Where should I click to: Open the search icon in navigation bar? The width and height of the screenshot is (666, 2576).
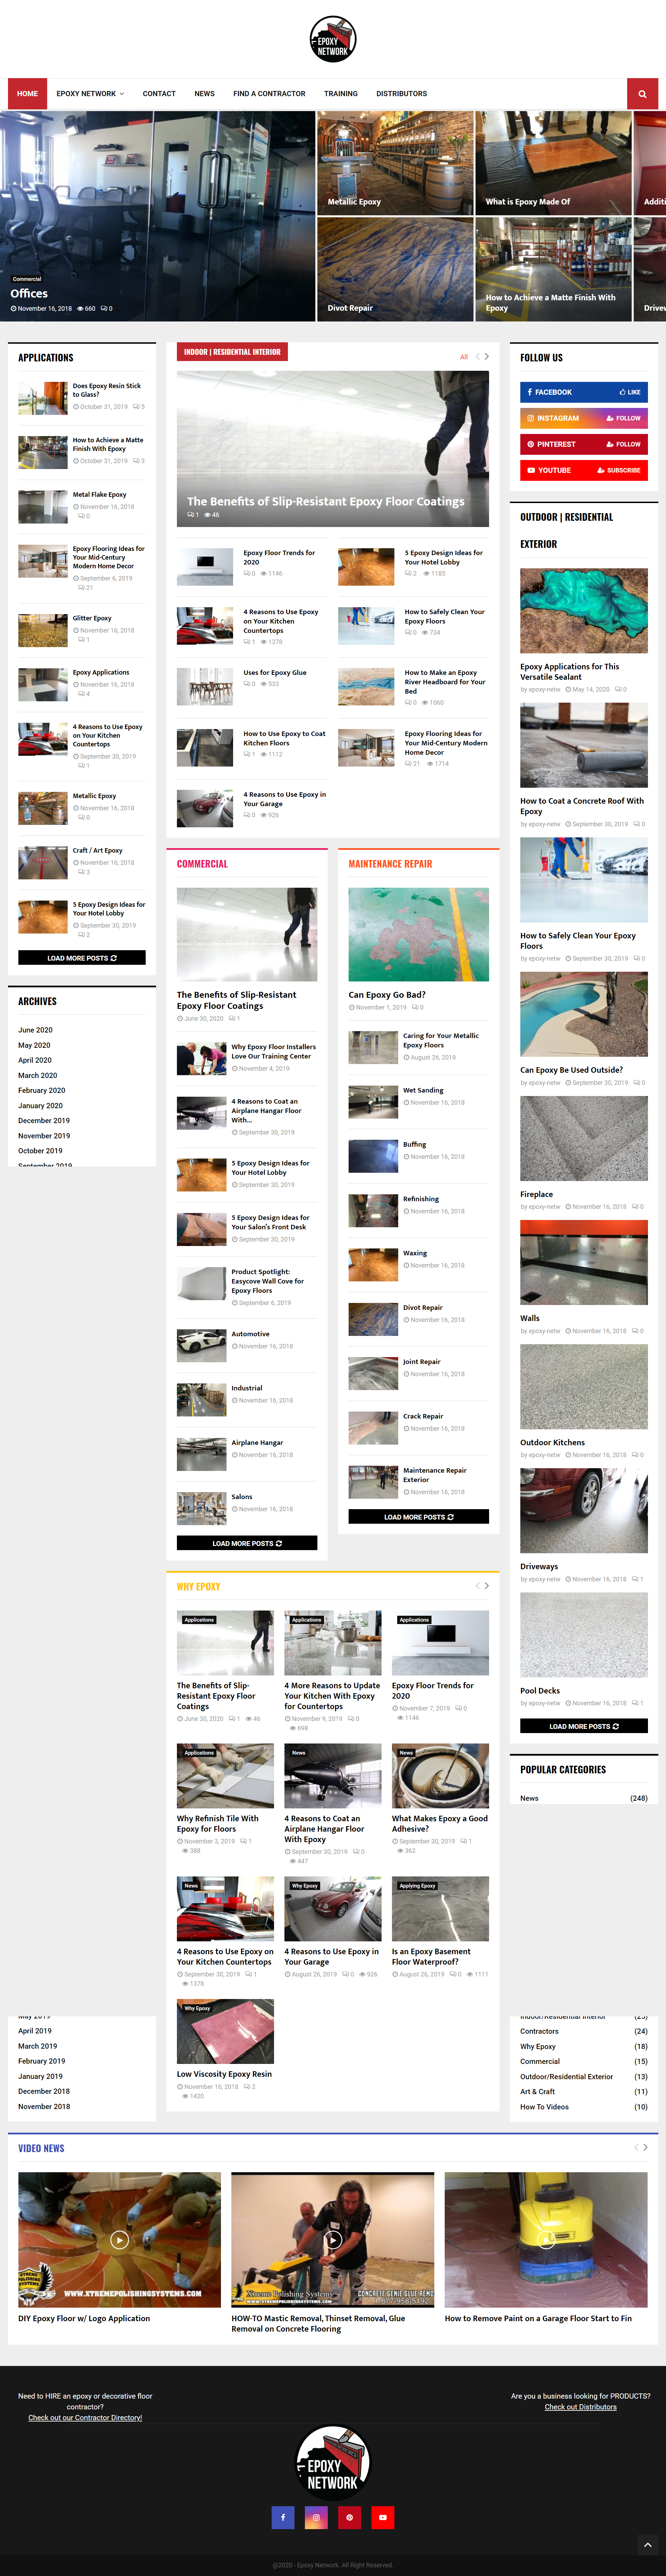[642, 94]
